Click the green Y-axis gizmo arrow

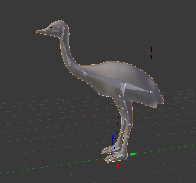133,154
